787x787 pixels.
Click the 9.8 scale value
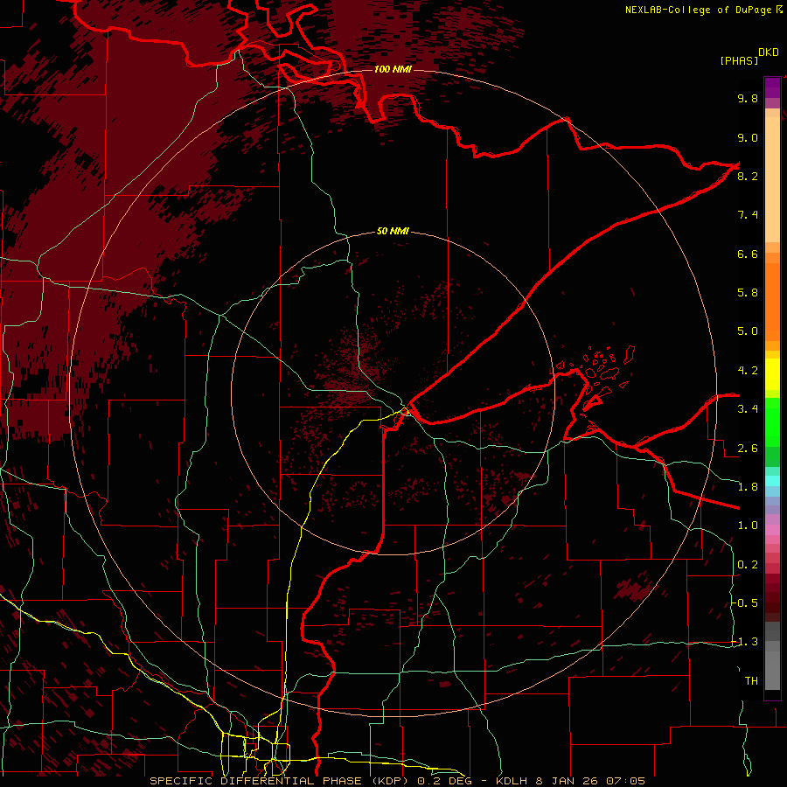(x=748, y=98)
